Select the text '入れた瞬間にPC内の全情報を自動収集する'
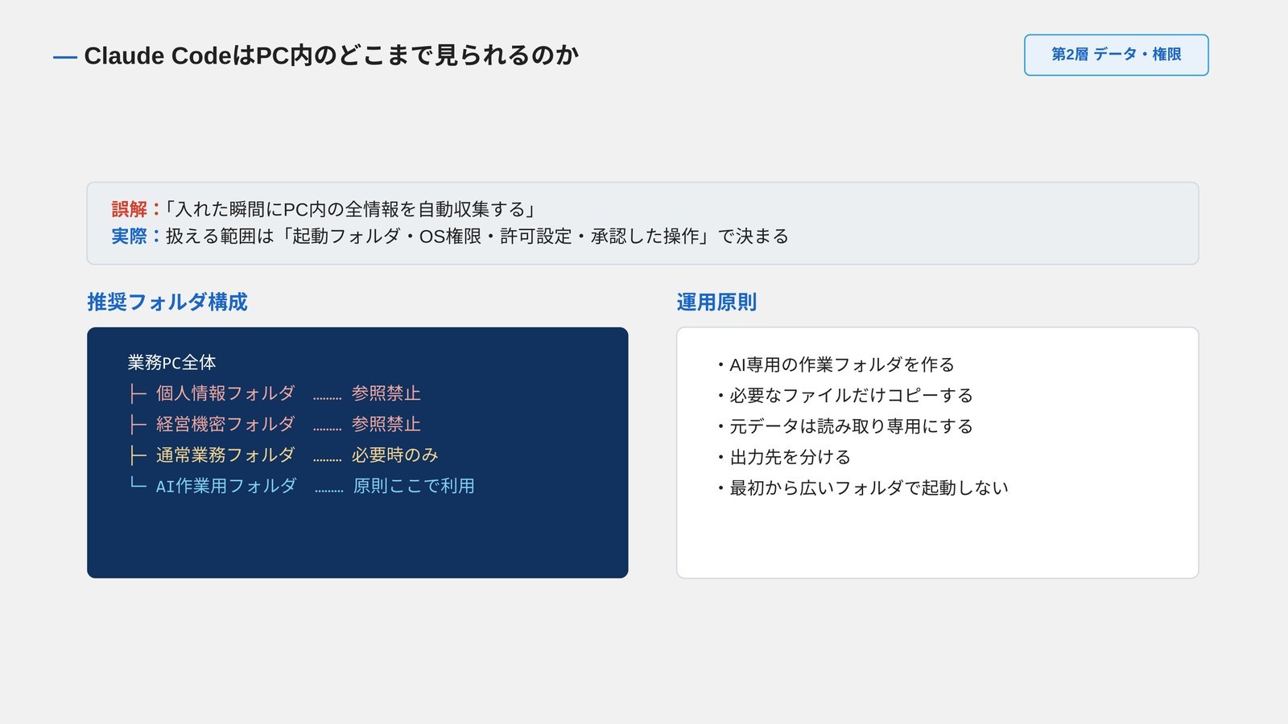This screenshot has height=724, width=1288. pos(350,209)
